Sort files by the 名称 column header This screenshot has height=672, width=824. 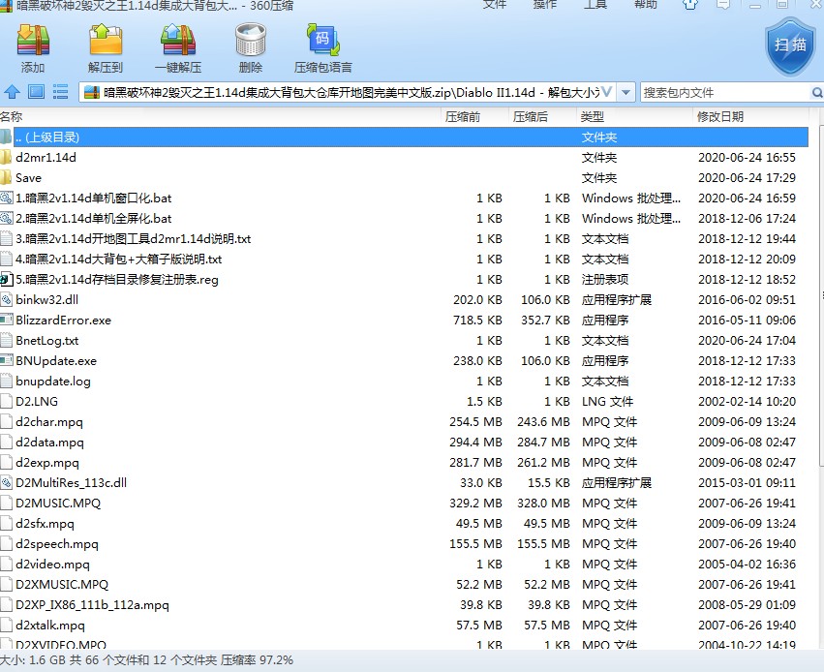[12, 116]
